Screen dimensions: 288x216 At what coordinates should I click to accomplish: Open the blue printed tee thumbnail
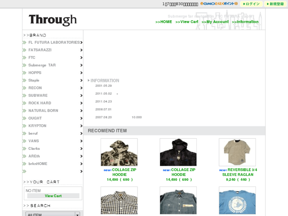point(237,201)
